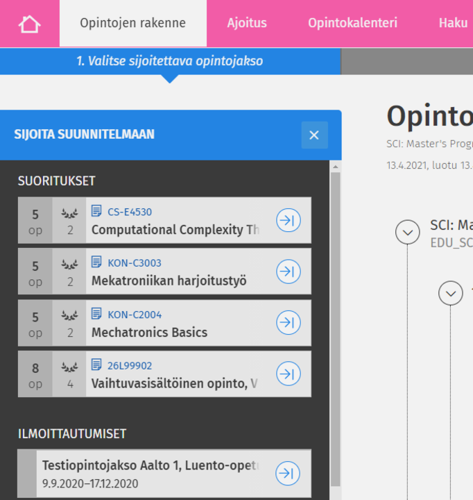
Task: Collapse the nested study module chevron
Action: [x=450, y=293]
